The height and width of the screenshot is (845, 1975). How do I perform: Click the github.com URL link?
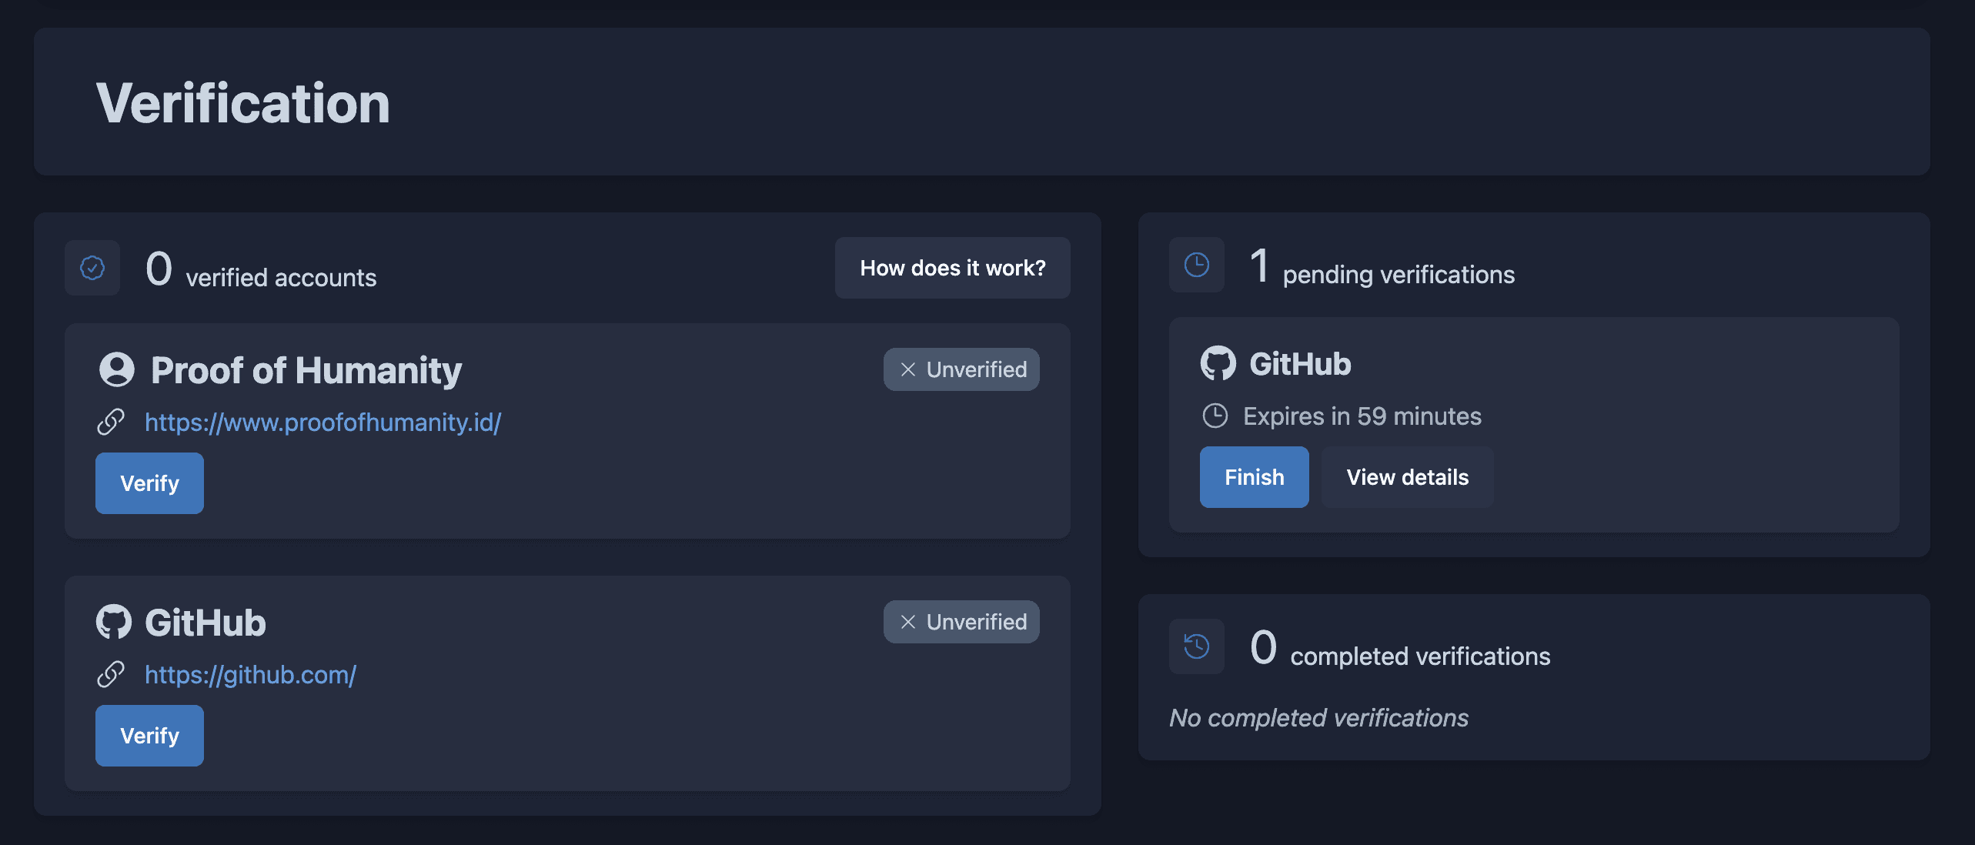point(251,673)
